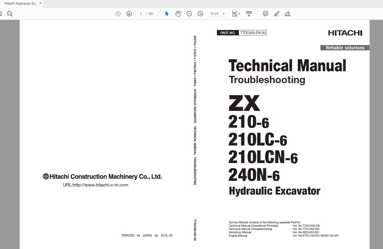This screenshot has height=249, width=383.
Task: Click the page number input field
Action: 141,14
